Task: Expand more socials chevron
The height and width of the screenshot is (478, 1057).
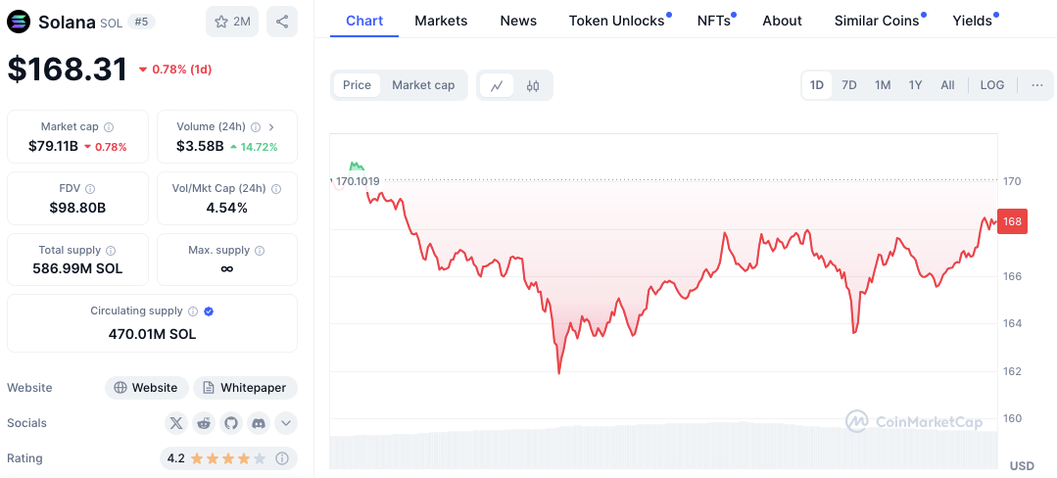Action: [x=286, y=423]
